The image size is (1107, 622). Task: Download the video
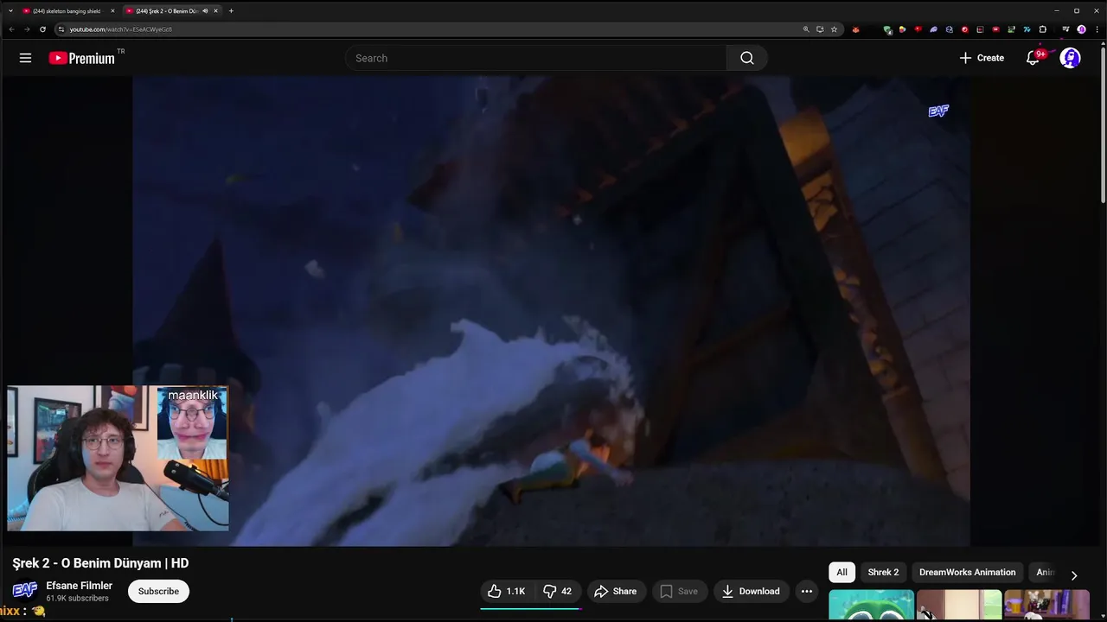751,591
